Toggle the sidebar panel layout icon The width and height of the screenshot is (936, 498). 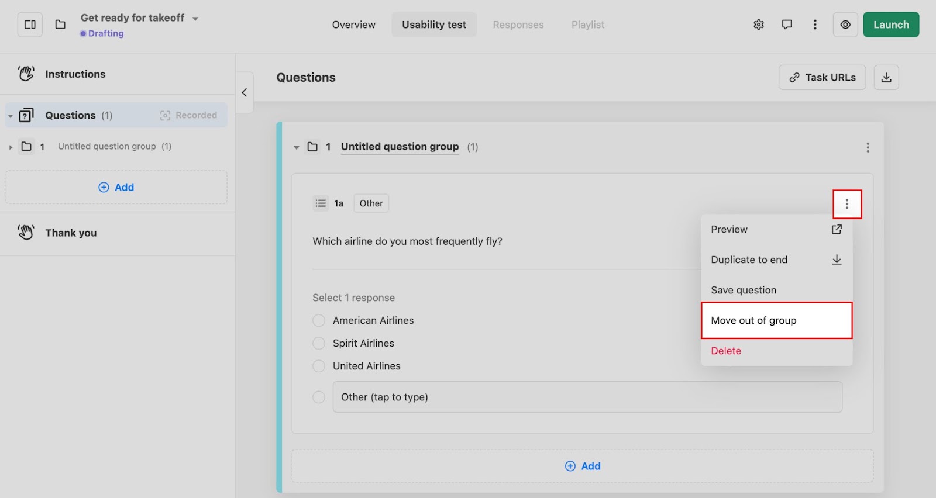pyautogui.click(x=30, y=25)
